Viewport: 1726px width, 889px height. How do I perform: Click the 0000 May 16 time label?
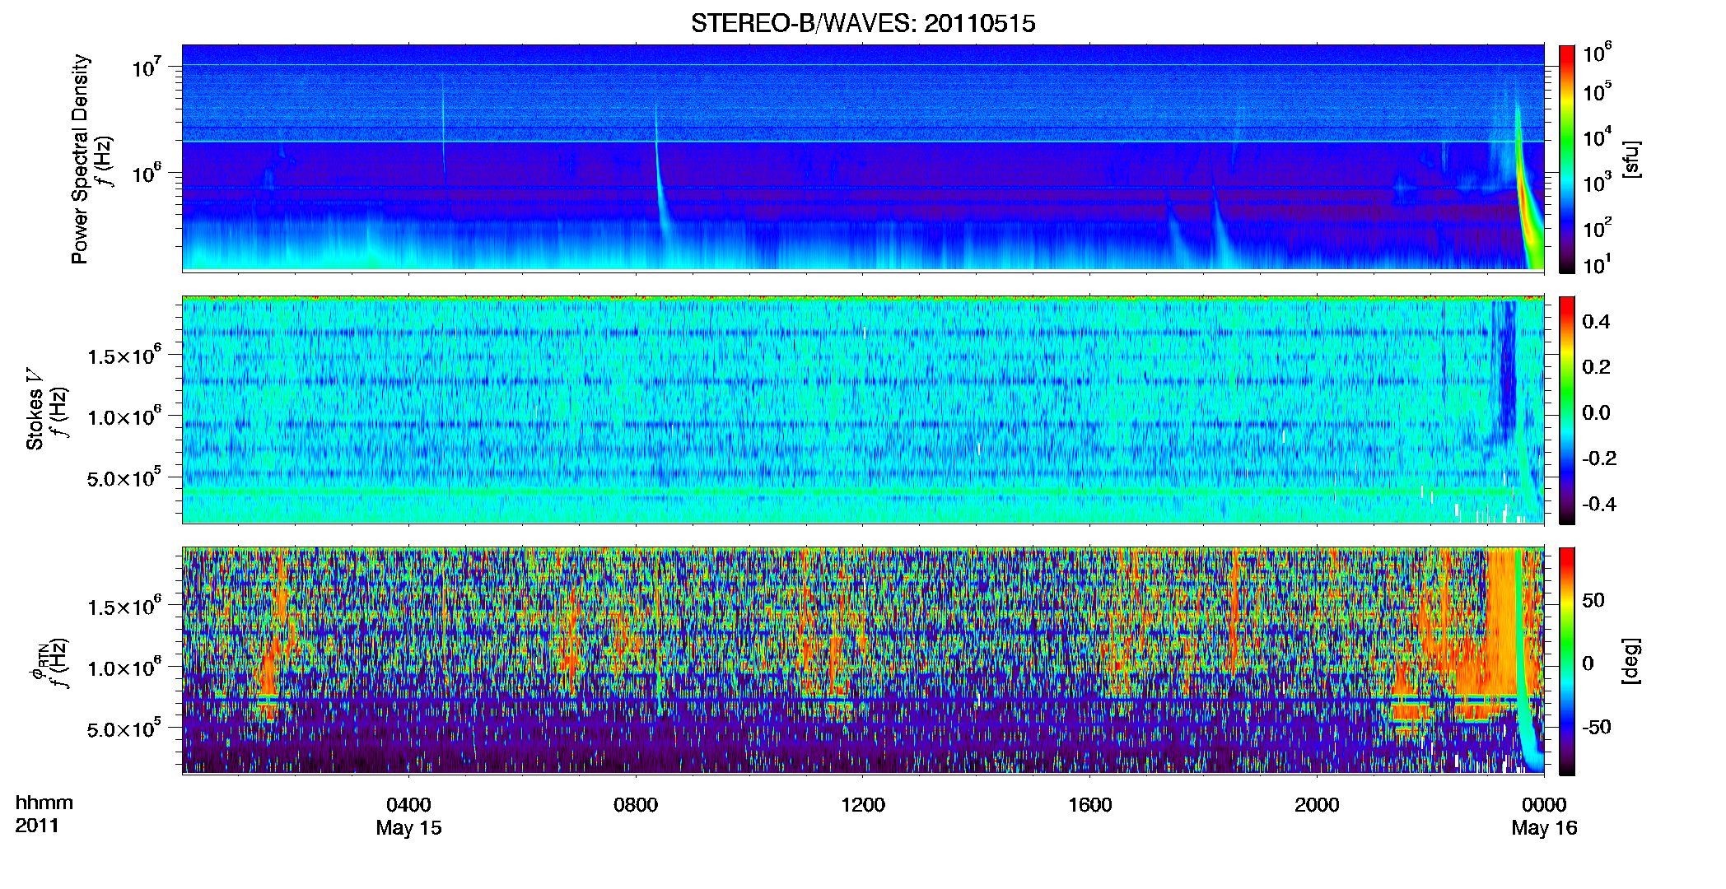click(x=1544, y=816)
